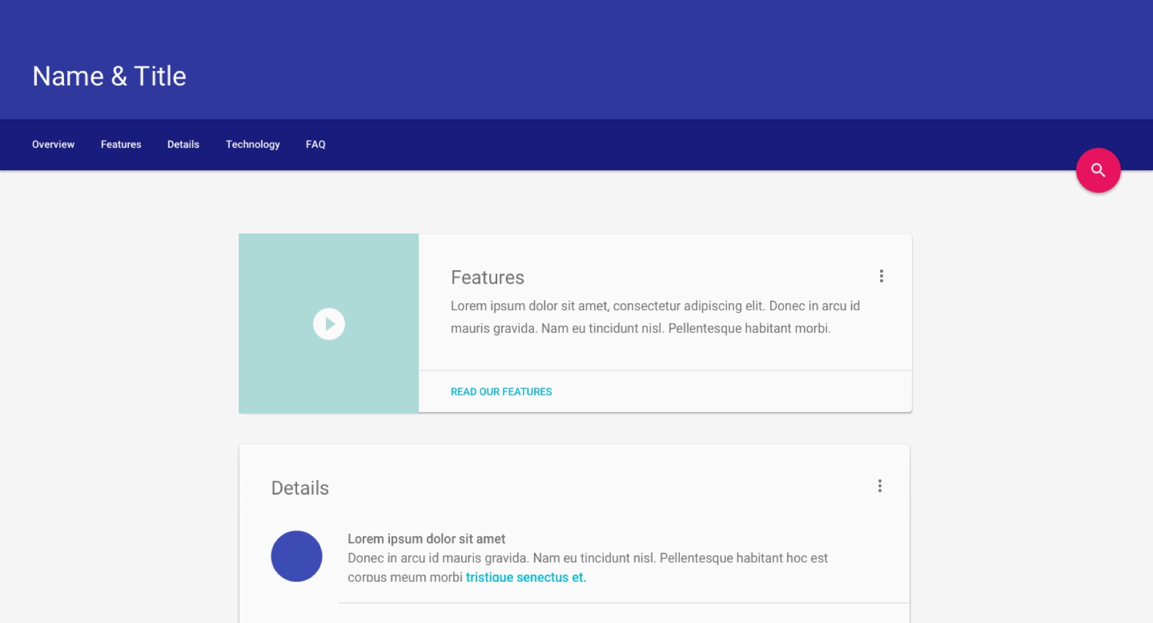Viewport: 1153px width, 623px height.
Task: Select the three-dot kebab icon near Details heading
Action: click(879, 486)
